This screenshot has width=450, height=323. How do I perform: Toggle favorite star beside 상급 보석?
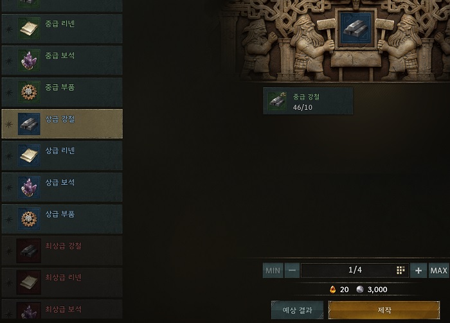(x=9, y=188)
